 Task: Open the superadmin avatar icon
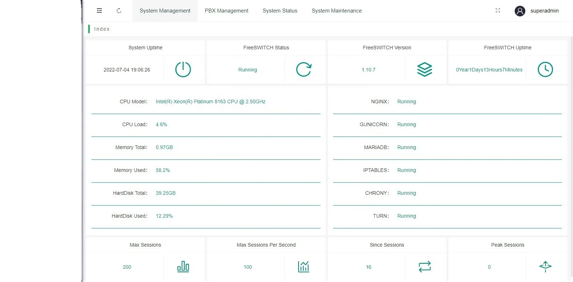pos(520,11)
